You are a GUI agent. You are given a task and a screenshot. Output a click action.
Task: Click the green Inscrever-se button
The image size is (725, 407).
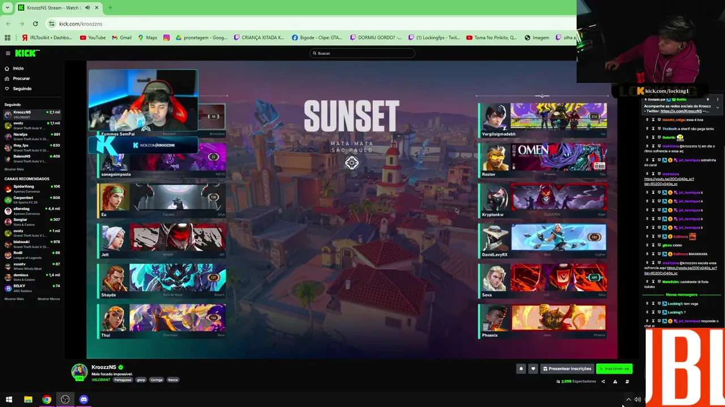[614, 369]
